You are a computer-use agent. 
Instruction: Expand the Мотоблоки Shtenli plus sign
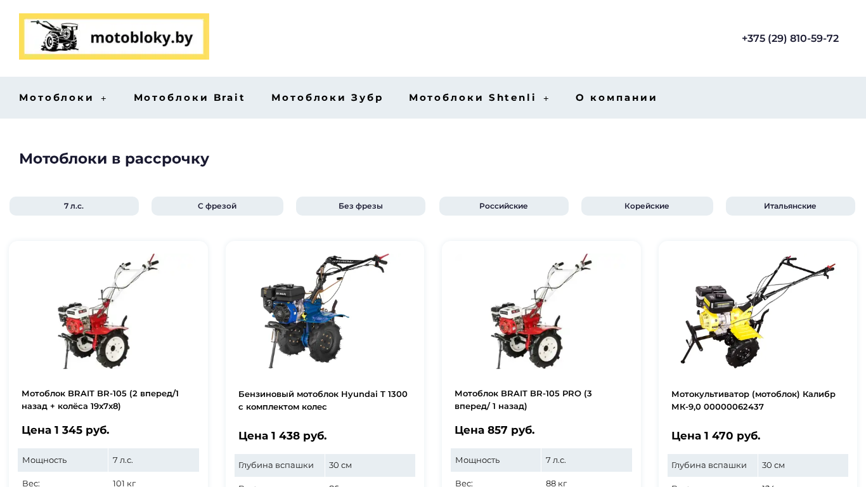click(x=546, y=98)
